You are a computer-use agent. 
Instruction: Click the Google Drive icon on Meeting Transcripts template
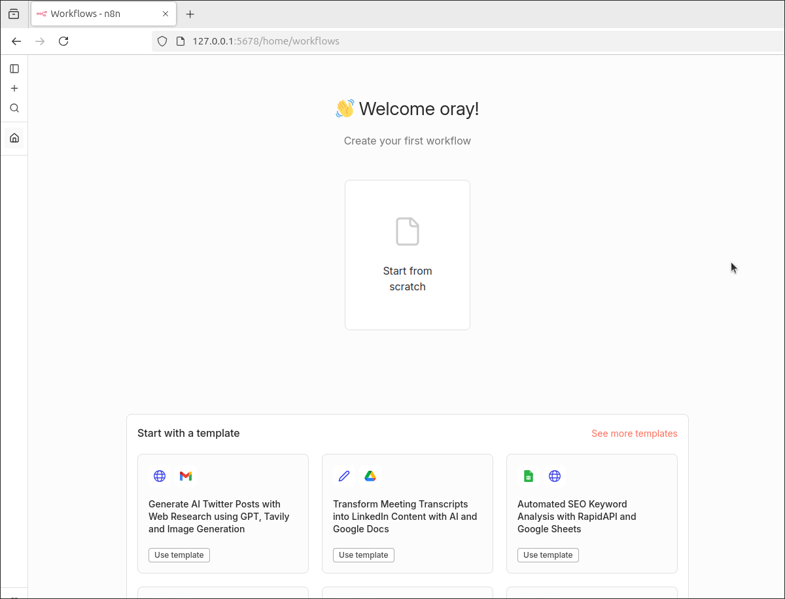point(370,476)
